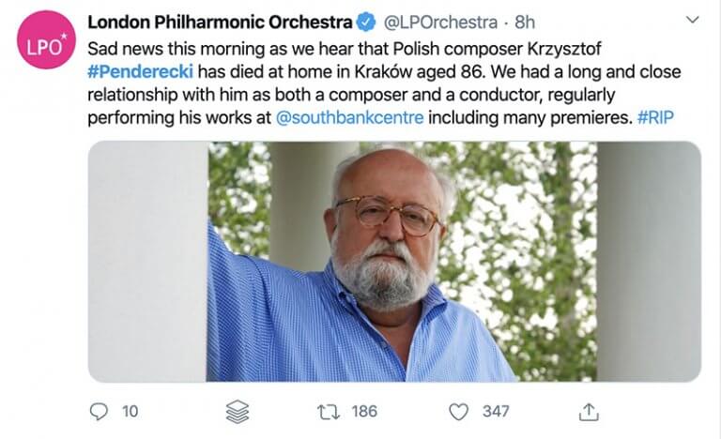The image size is (721, 439).
Task: Open the London Philharmonic Orchestra account name
Action: coord(220,21)
